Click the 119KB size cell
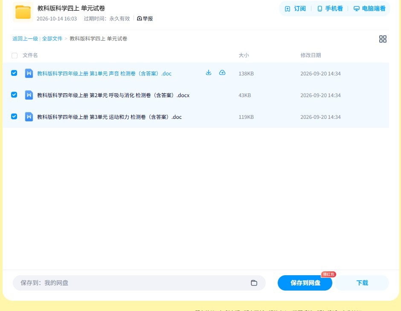This screenshot has width=401, height=311. pyautogui.click(x=246, y=117)
